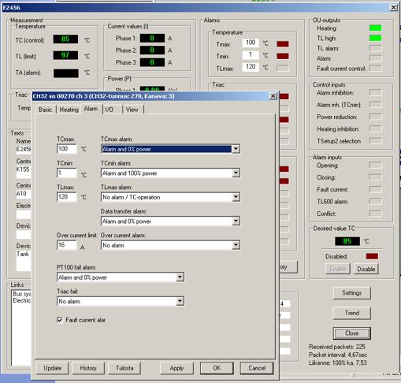Viewport: 401px width, 383px height.
Task: Click the green TL high indicator
Action: 375,38
